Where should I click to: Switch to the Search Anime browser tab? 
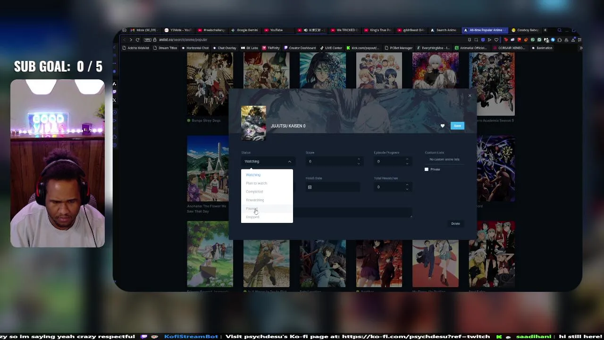pyautogui.click(x=444, y=30)
